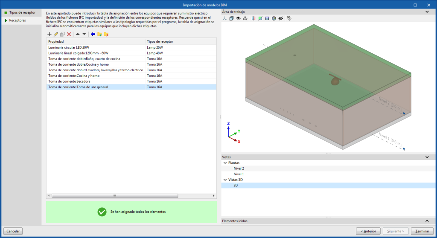Close the Importación de modelos BIM window
The width and height of the screenshot is (437, 238).
click(x=428, y=5)
